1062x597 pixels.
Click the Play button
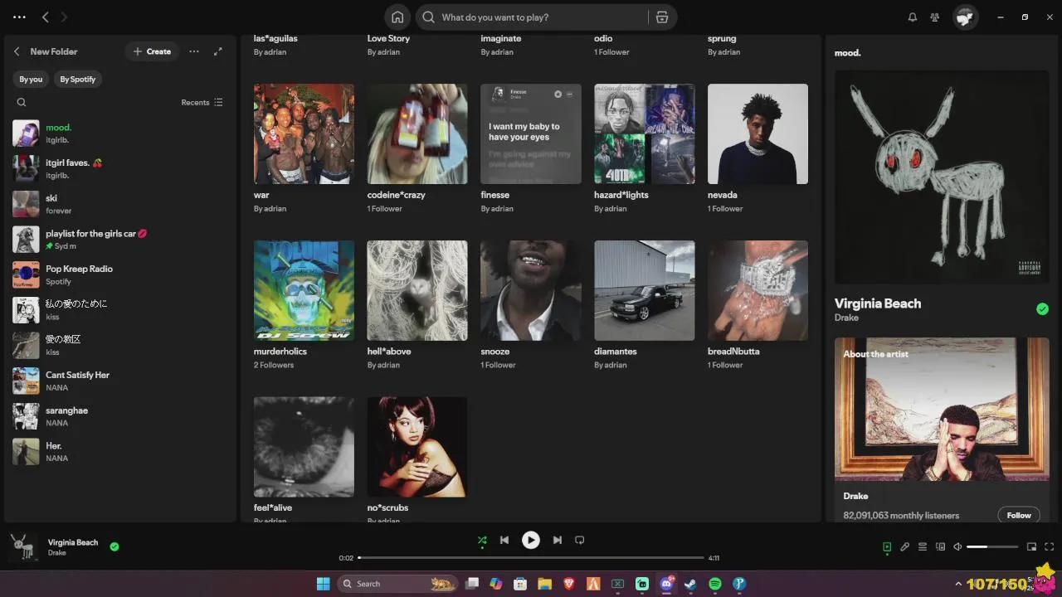click(x=531, y=540)
